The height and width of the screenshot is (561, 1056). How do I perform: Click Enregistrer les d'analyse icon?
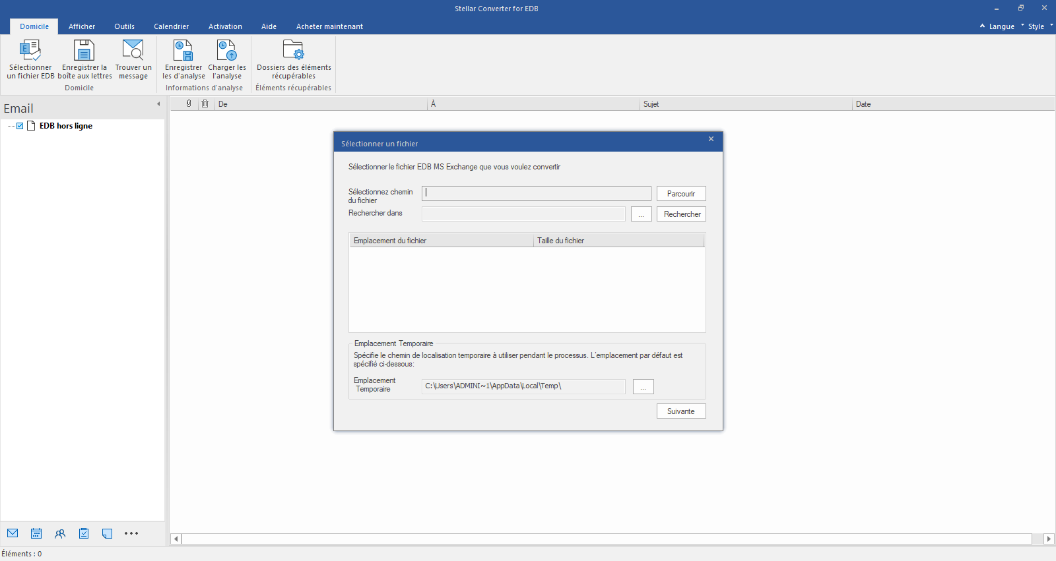coord(183,51)
